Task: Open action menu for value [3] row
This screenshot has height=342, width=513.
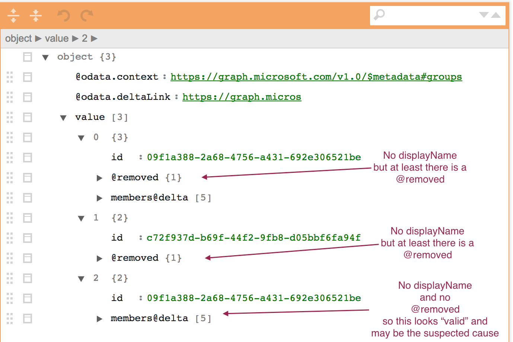Action: [28, 117]
